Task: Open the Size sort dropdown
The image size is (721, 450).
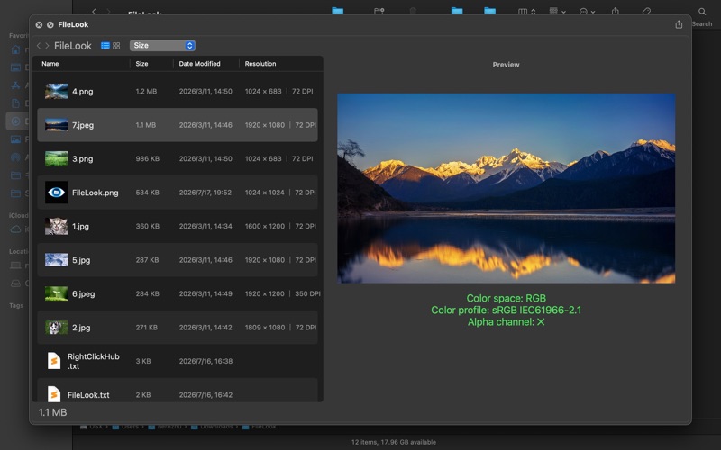Action: click(x=162, y=46)
